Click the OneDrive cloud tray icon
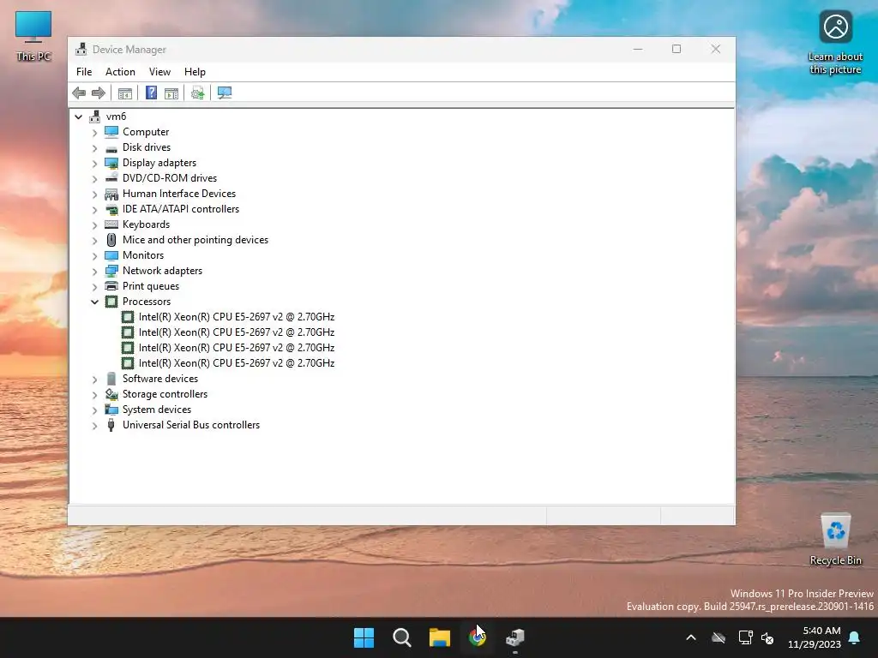 719,637
